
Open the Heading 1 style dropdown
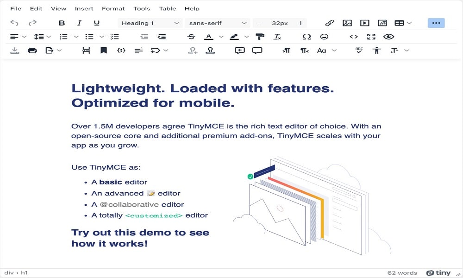pyautogui.click(x=150, y=23)
